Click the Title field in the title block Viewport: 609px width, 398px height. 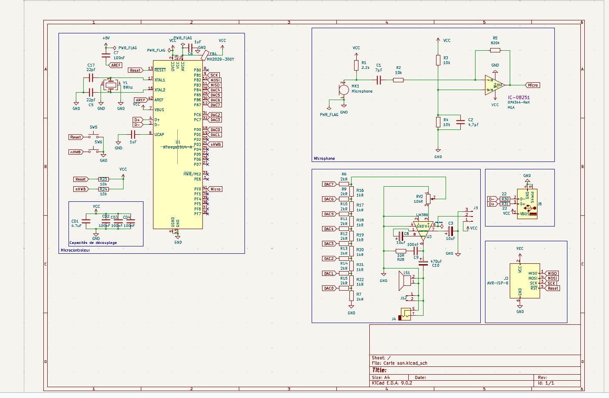point(380,370)
